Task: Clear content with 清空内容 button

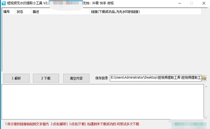Action: [x=76, y=78]
